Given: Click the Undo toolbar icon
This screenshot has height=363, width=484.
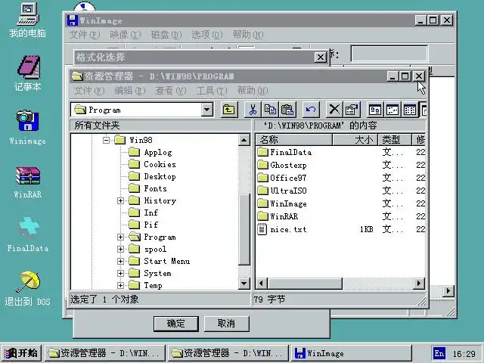Looking at the screenshot, I should pyautogui.click(x=311, y=110).
